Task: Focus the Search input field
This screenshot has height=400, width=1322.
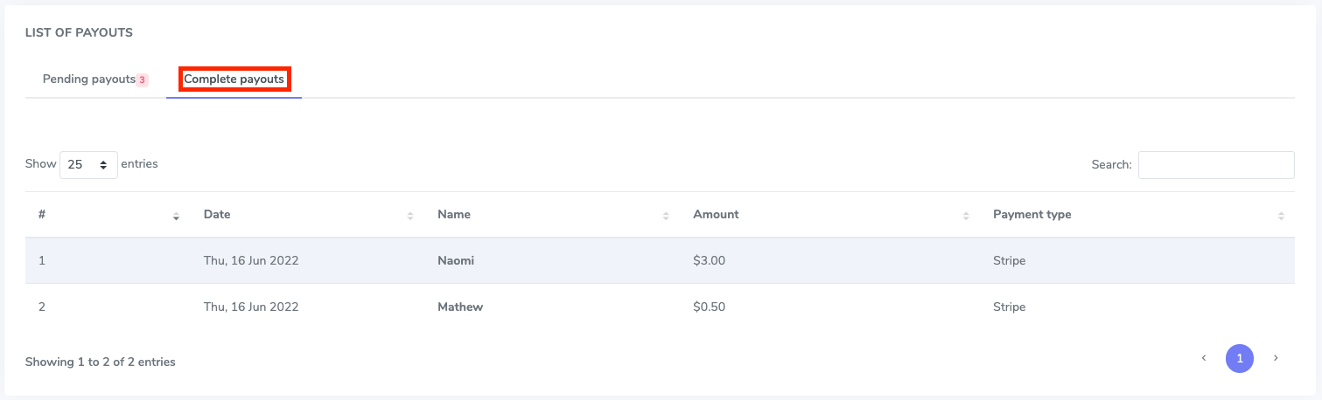Action: pos(1215,164)
